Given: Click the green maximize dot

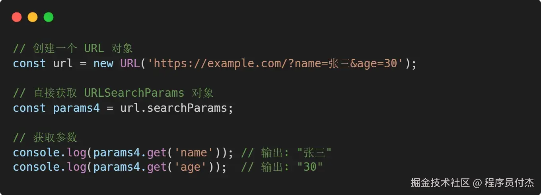Looking at the screenshot, I should (x=49, y=17).
